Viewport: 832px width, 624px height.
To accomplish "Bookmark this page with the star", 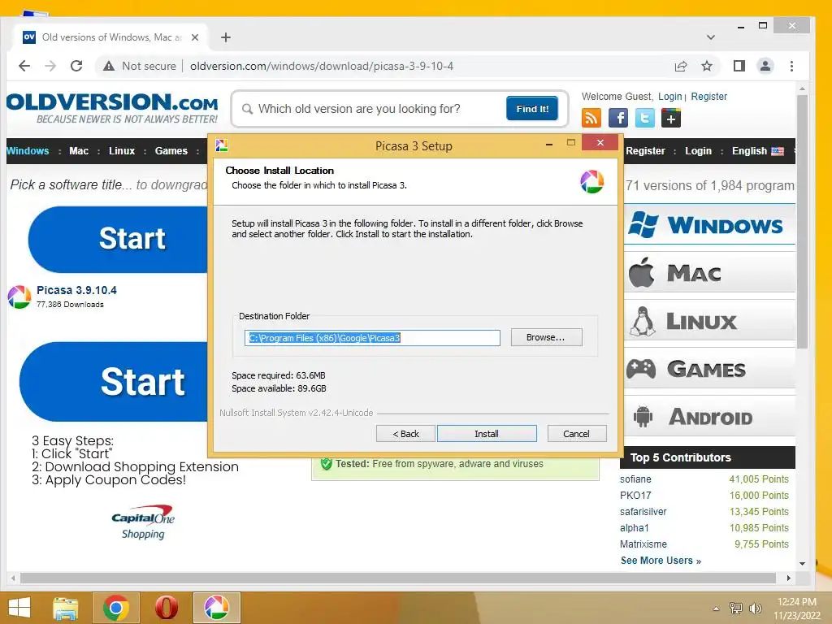I will [707, 66].
